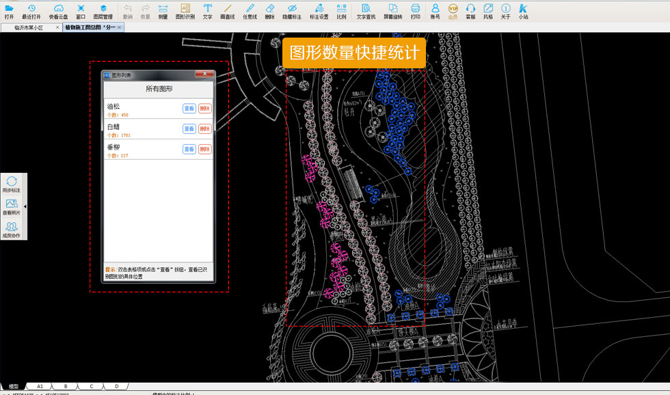Choose the 画直线 line drawing tool
Viewport: 670px width, 395px height.
pyautogui.click(x=228, y=10)
